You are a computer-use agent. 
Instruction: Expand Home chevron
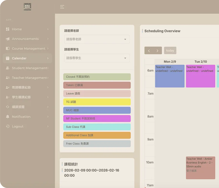pyautogui.click(x=48, y=29)
